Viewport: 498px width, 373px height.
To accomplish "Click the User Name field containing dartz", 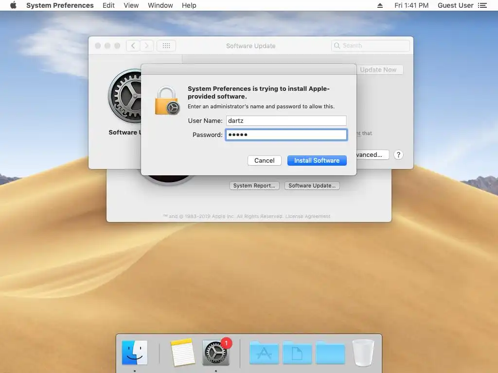I will (286, 120).
